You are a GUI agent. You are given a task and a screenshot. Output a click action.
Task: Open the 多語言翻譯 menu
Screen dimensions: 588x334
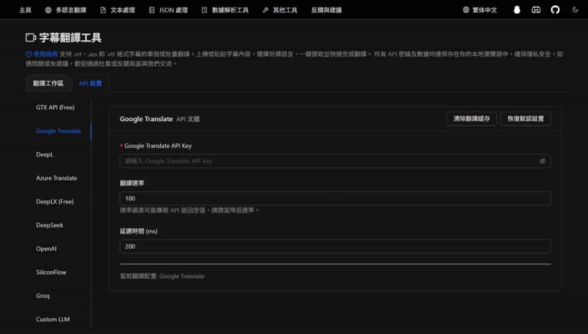pos(66,10)
